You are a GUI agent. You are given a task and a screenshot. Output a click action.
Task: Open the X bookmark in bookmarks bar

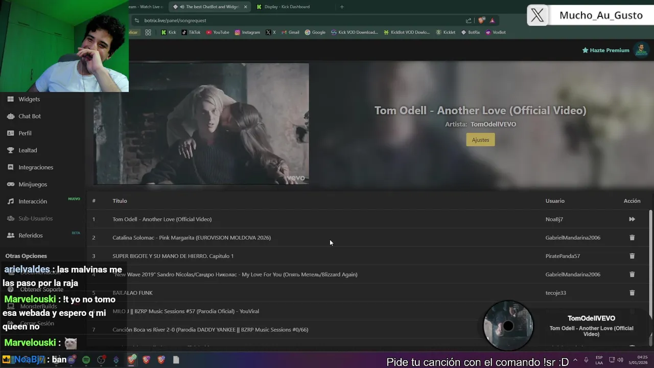[271, 32]
